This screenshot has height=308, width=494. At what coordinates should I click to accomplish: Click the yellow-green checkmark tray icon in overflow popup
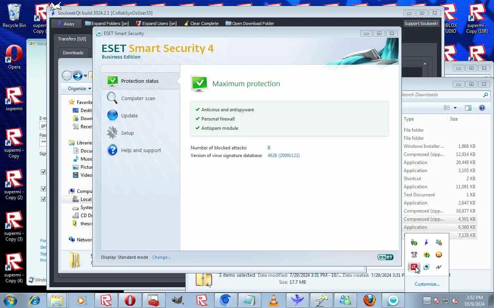click(426, 254)
